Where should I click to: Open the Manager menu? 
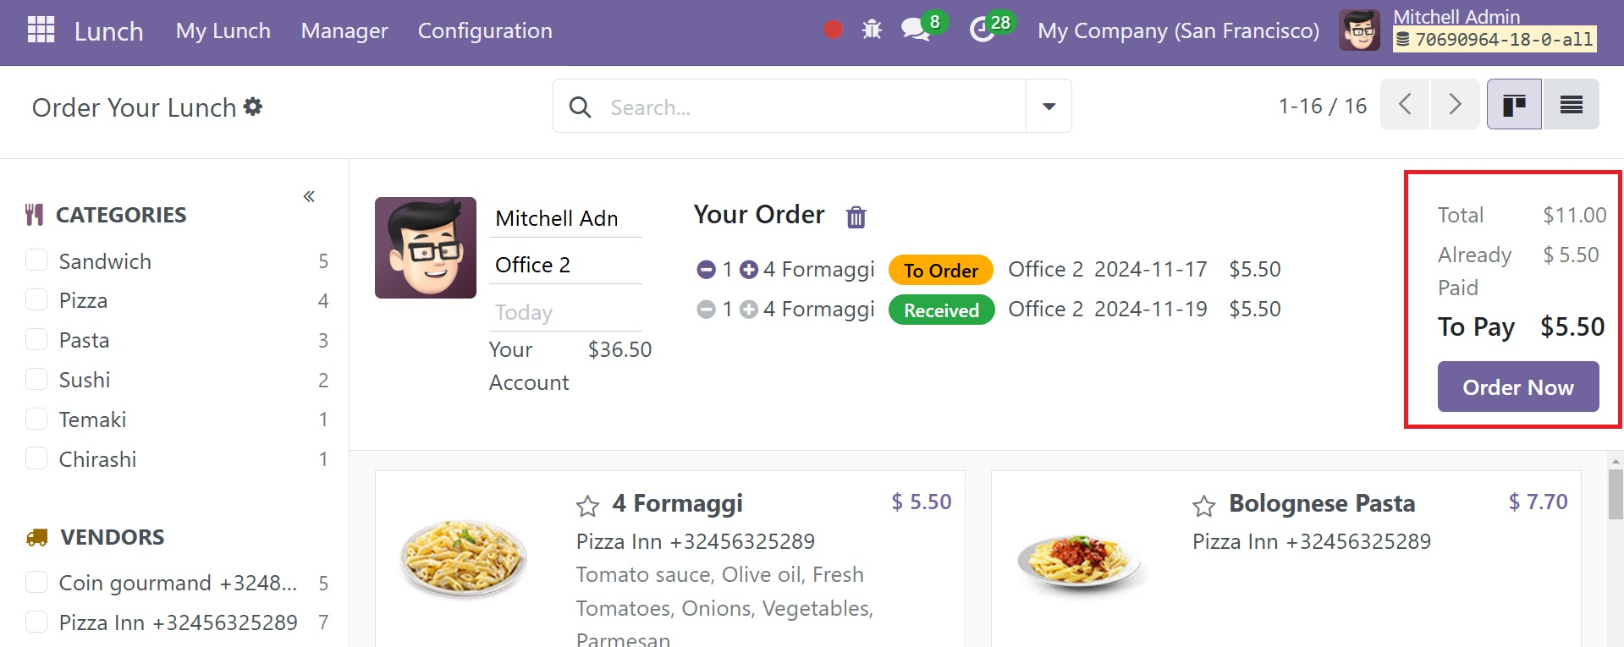(344, 31)
